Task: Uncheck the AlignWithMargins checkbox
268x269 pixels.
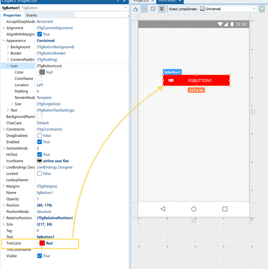Action: click(39, 34)
